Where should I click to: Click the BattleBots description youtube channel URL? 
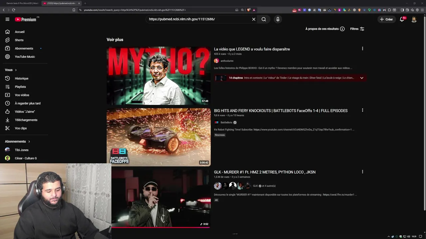pyautogui.click(x=302, y=130)
